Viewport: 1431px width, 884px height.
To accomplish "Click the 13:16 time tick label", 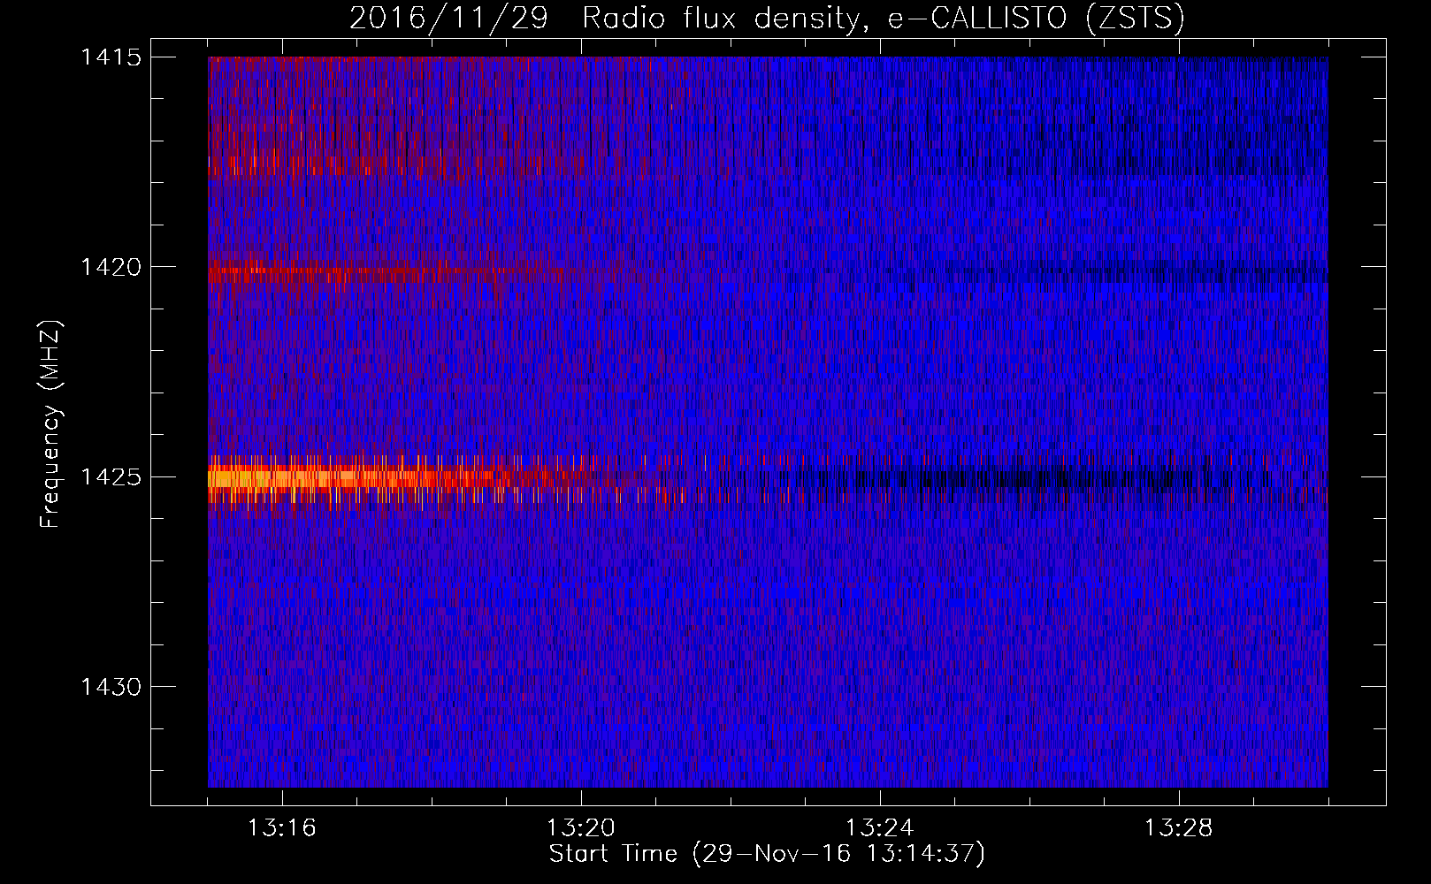I will 282,828.
